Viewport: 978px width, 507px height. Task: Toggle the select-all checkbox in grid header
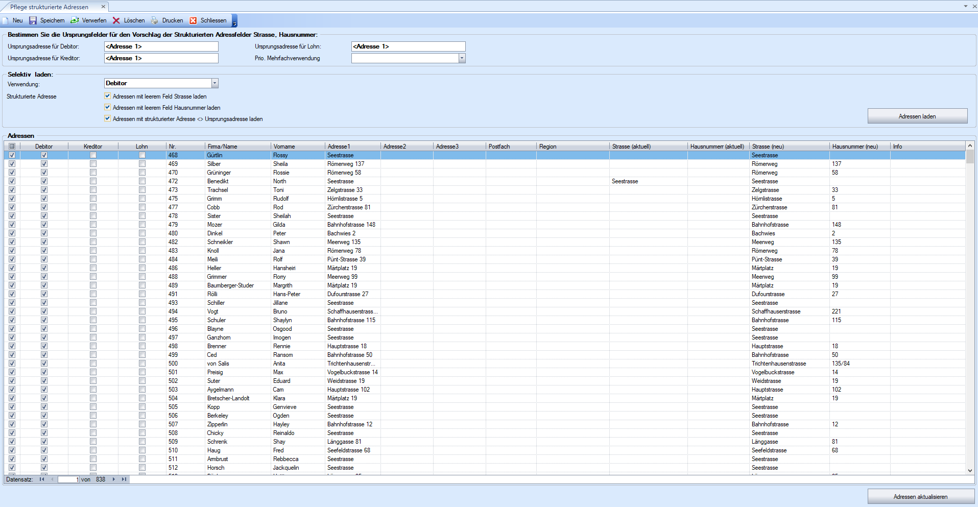coord(12,147)
